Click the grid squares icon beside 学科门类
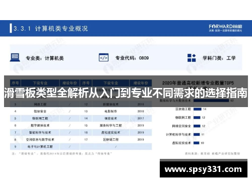This screenshot has height=182, width=252. pyautogui.click(x=192, y=58)
